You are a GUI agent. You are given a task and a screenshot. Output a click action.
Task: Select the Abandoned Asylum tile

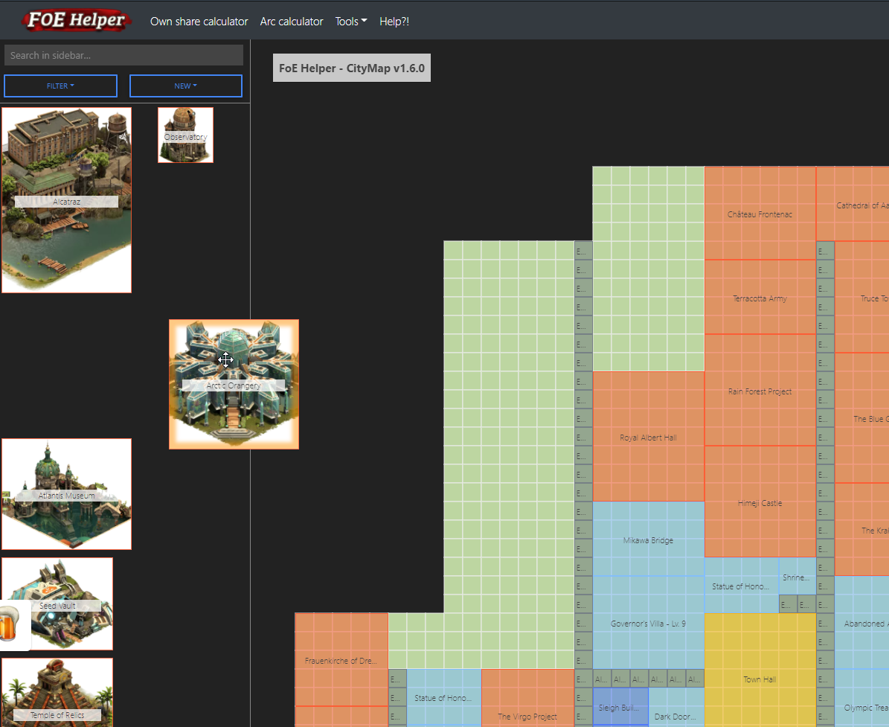pyautogui.click(x=861, y=623)
